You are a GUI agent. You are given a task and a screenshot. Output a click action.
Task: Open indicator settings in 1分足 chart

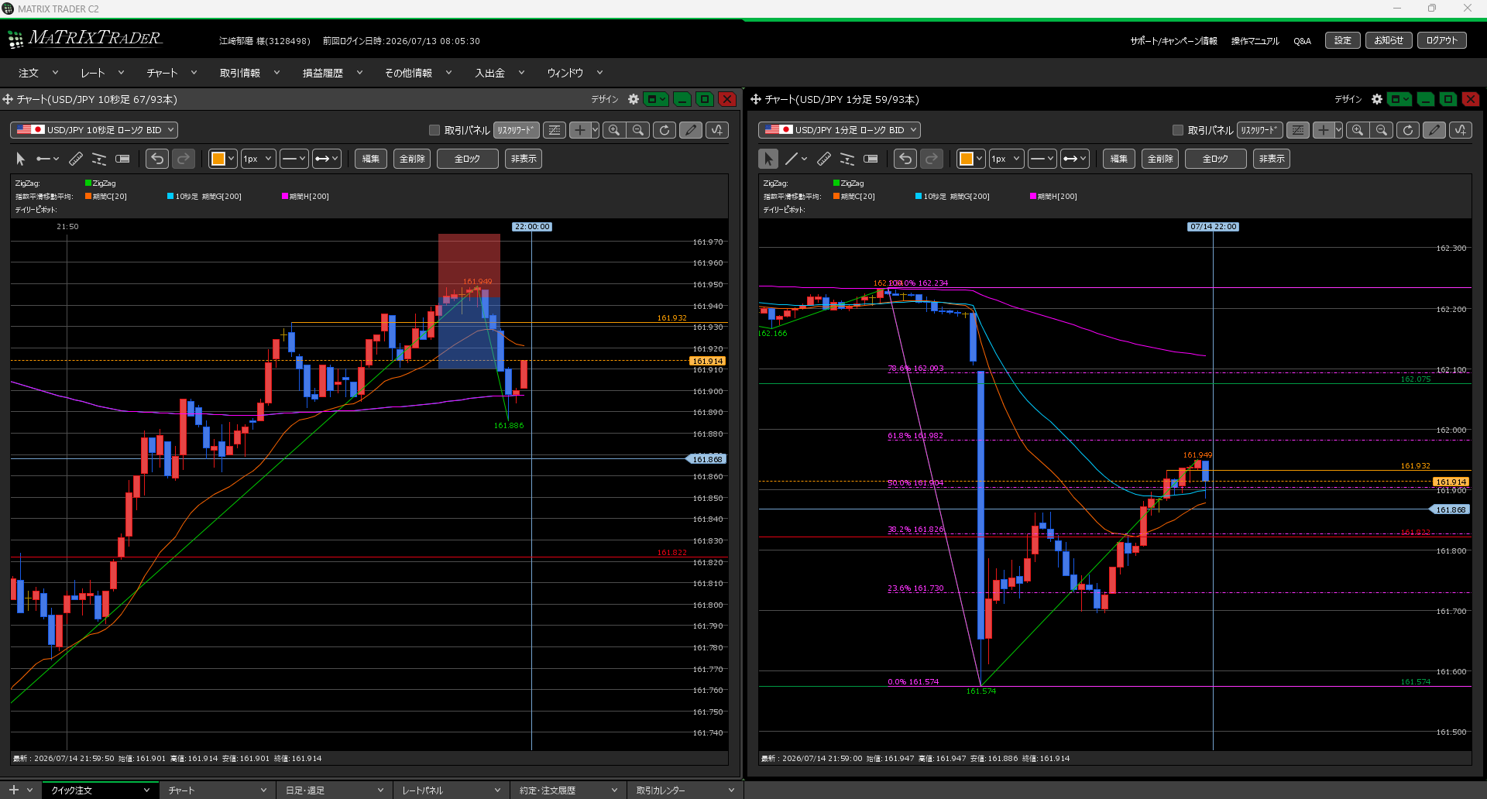[x=1461, y=130]
